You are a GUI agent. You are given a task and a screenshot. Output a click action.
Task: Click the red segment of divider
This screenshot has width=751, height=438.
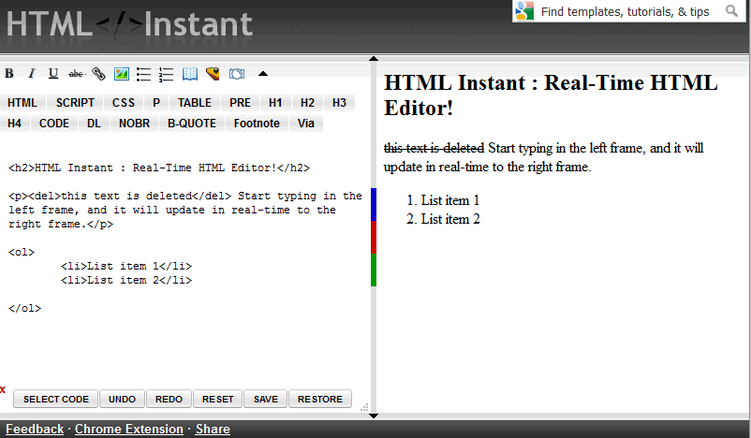(x=374, y=237)
